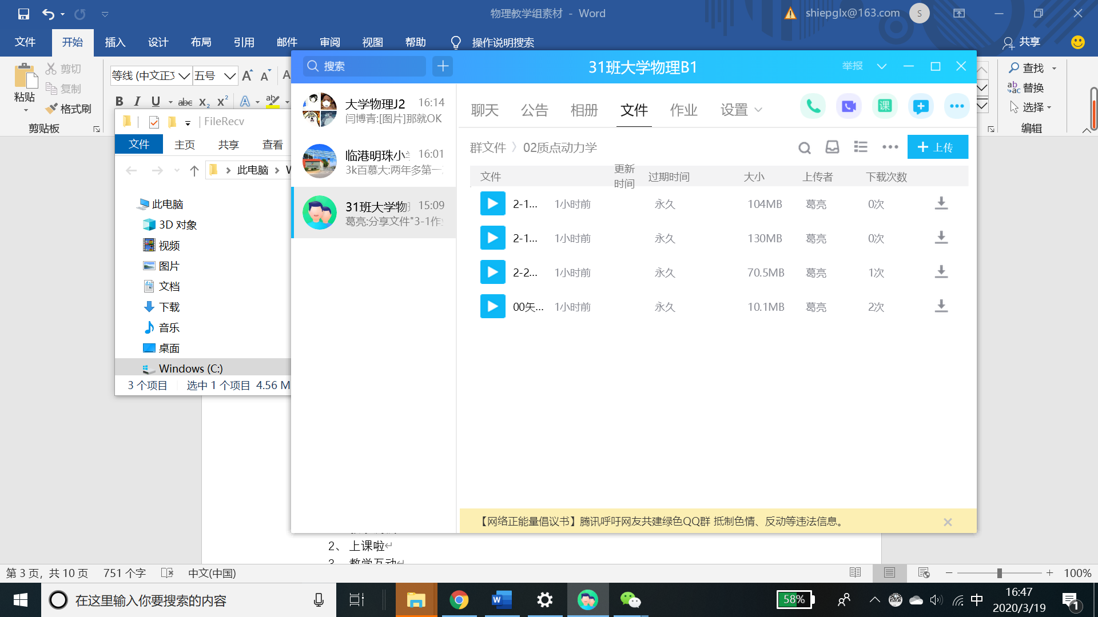Open WeChat from the taskbar
Screen dimensions: 1098x617
[630, 600]
